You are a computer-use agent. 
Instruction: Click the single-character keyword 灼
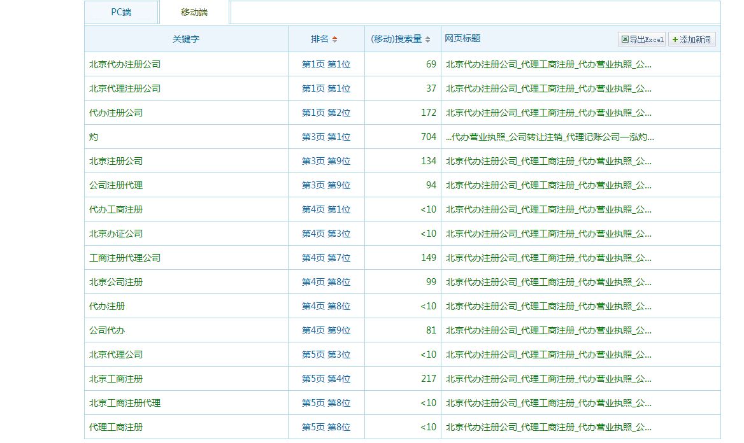(94, 137)
